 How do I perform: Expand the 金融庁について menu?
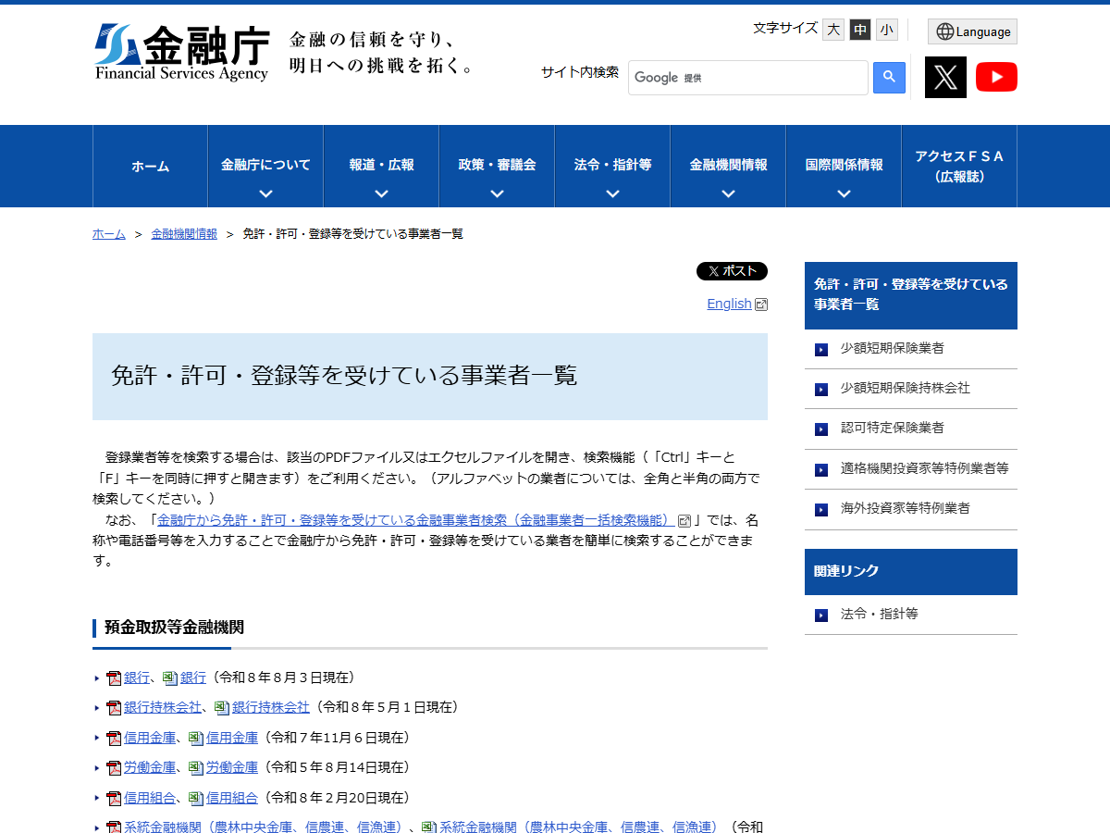265,167
